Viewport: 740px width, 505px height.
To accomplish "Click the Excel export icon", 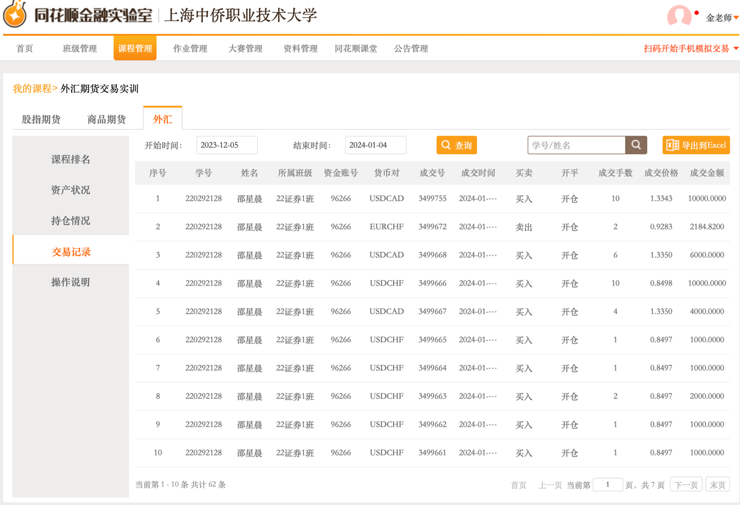I will (672, 145).
